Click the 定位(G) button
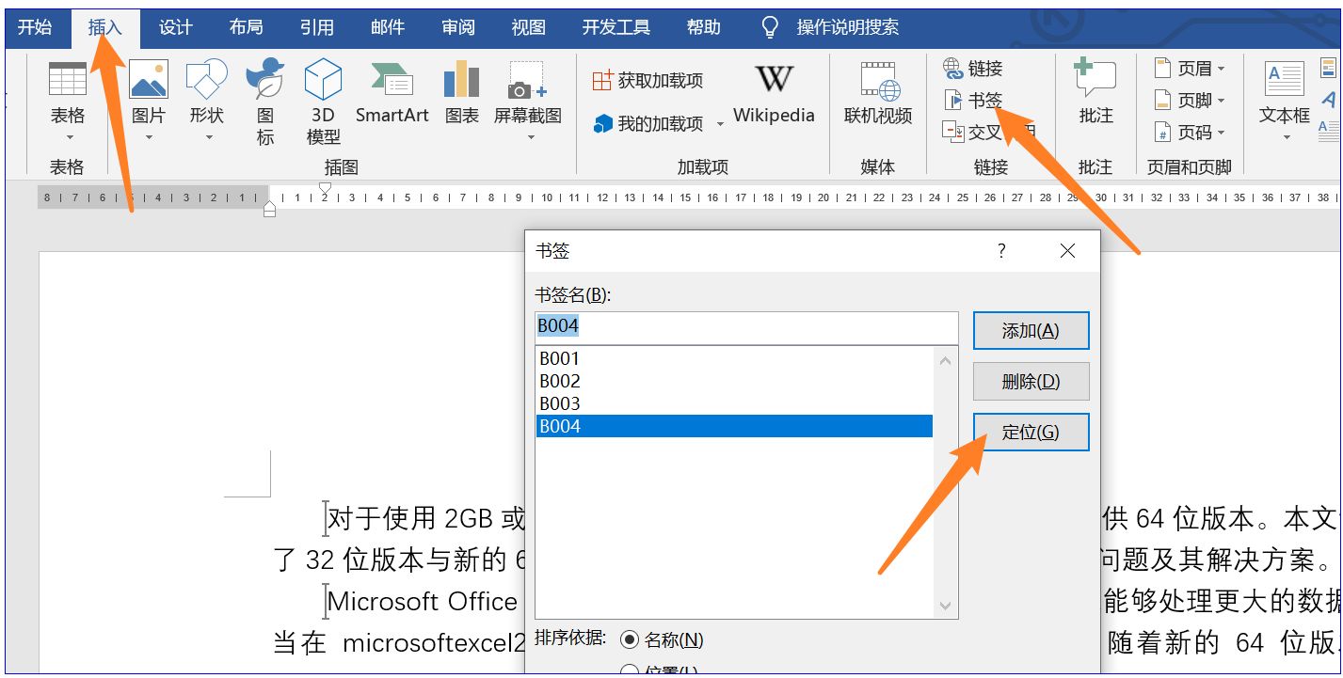The width and height of the screenshot is (1343, 678). pos(1031,433)
